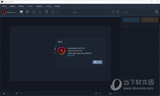Screen dimensions: 160x96
Task: Click the 'Topaz Studio 2 版本 2.3.1' text
Action: coord(76,48)
